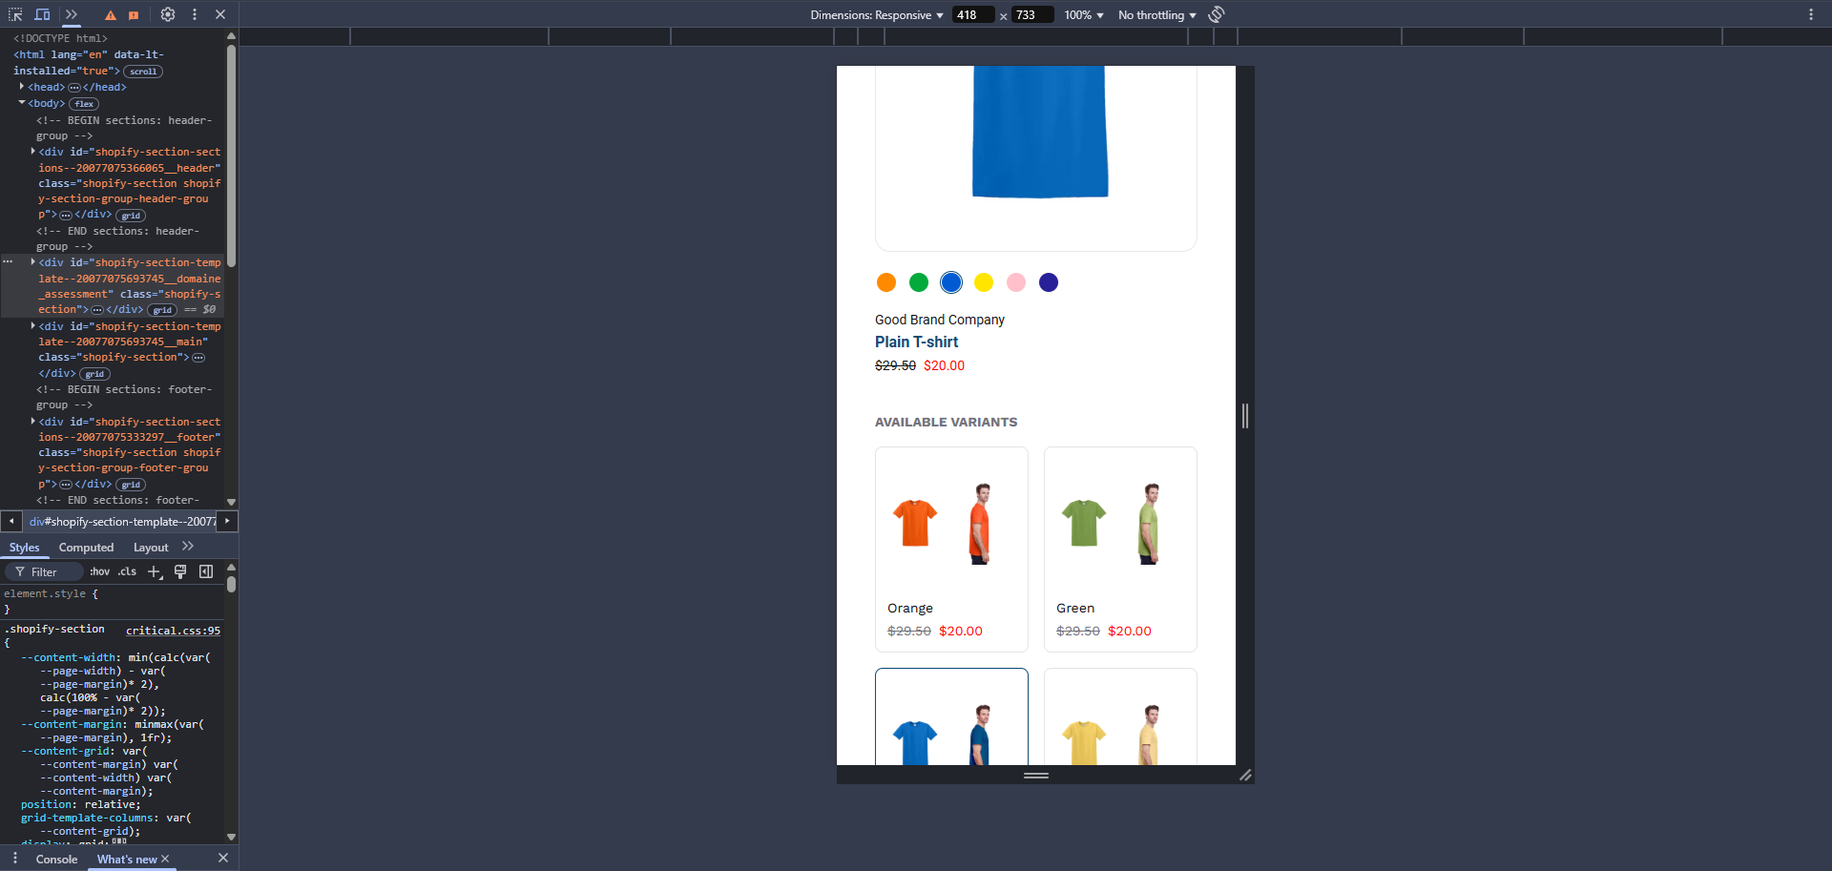Switch to the Styles tab
Image resolution: width=1832 pixels, height=871 pixels.
click(25, 548)
